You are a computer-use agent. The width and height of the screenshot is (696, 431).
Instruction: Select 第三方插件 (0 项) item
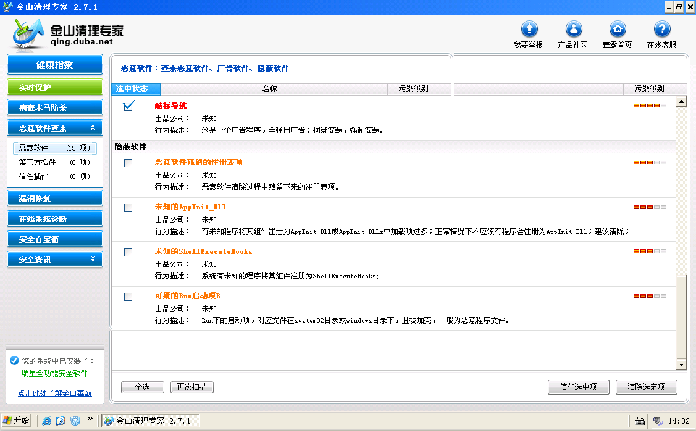(x=54, y=162)
